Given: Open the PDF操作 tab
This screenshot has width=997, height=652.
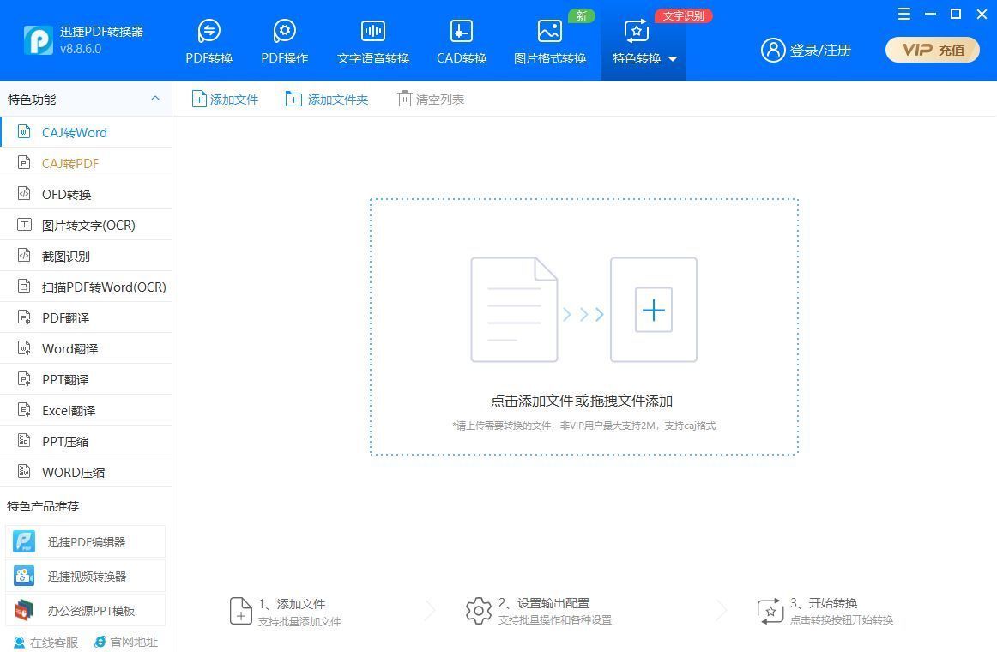Looking at the screenshot, I should 284,42.
